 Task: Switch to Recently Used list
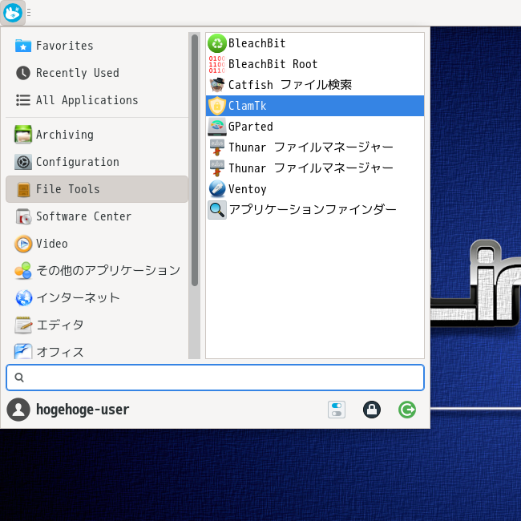pos(97,73)
